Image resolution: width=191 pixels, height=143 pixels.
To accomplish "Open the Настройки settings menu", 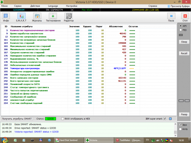I will pyautogui.click(x=71, y=6).
